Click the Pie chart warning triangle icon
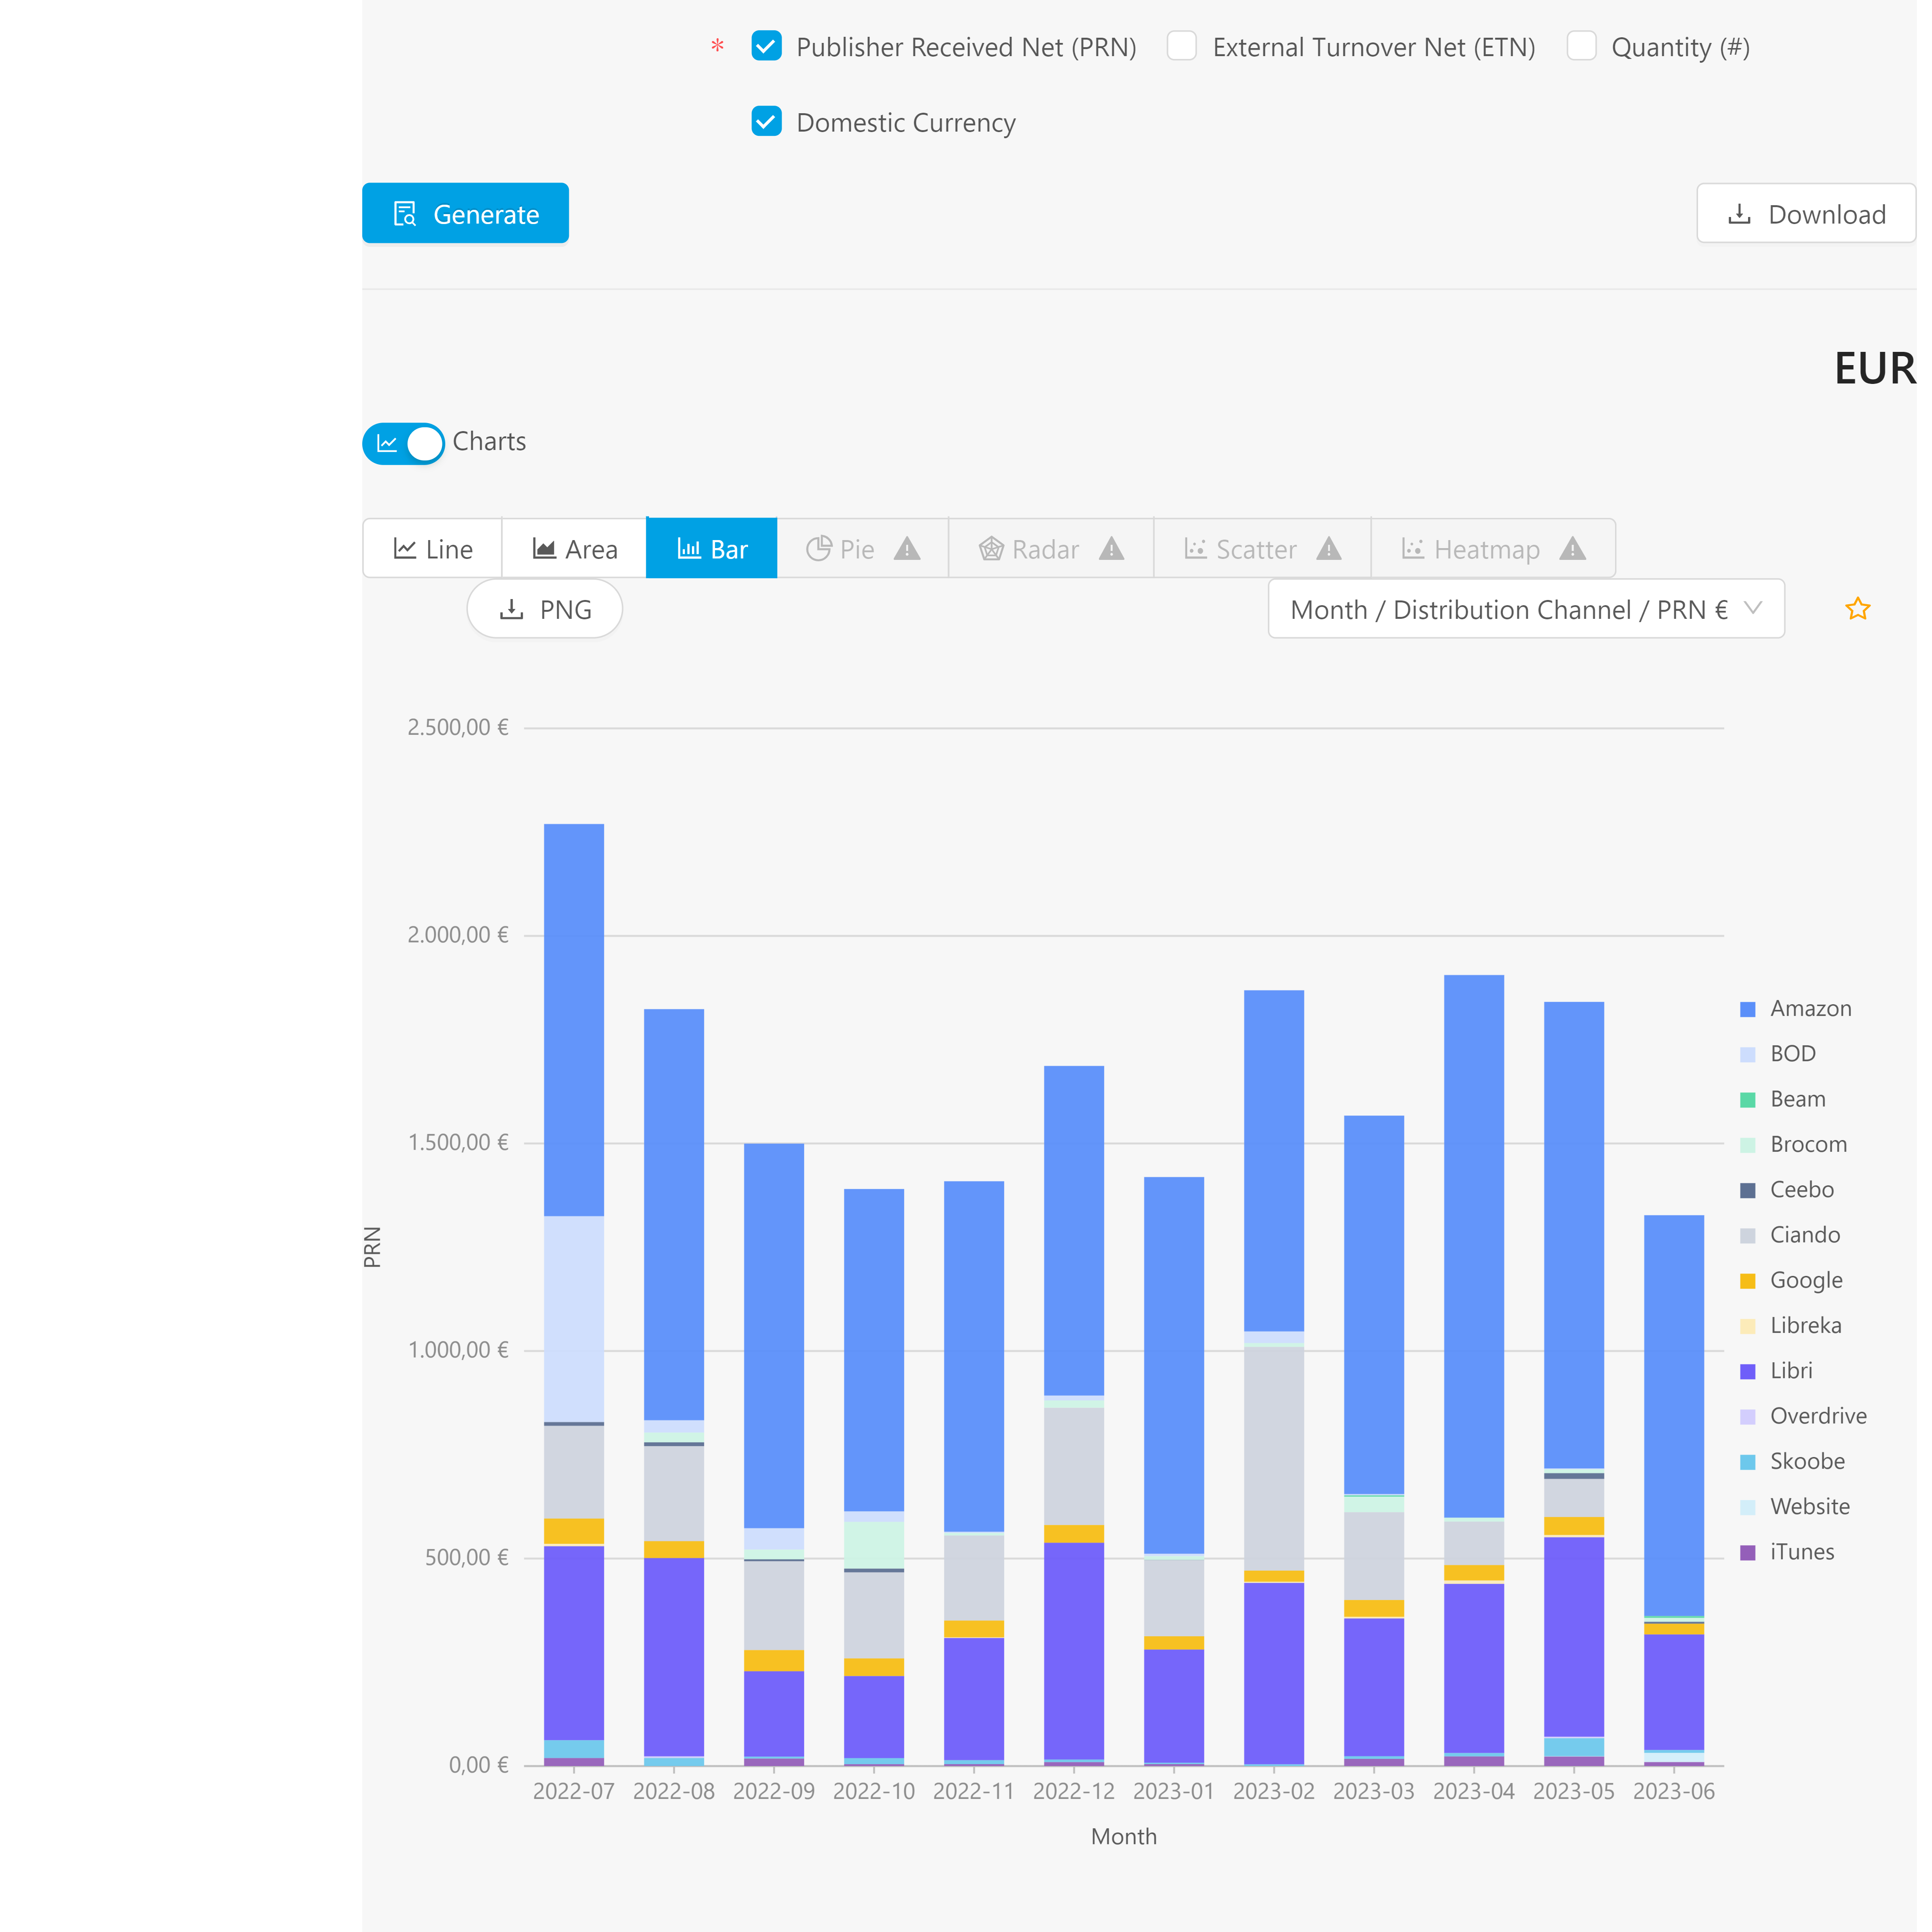 (x=907, y=549)
